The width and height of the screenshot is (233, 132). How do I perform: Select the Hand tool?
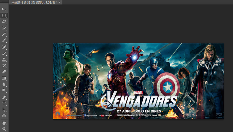(x=4, y=123)
